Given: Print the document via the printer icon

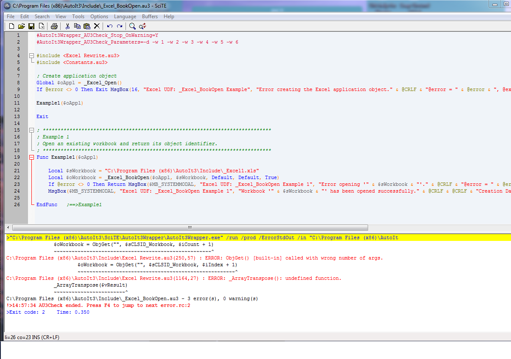Looking at the screenshot, I should pos(54,26).
